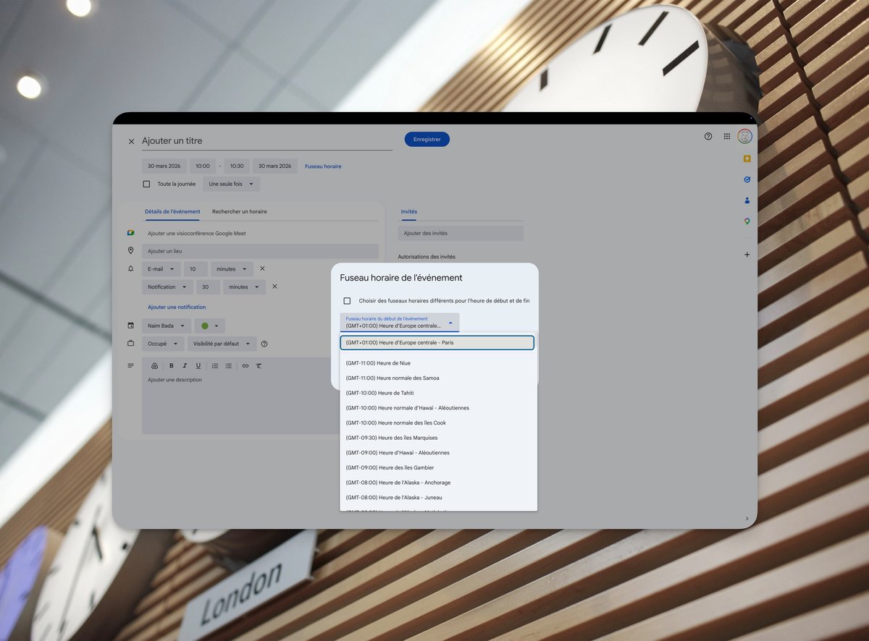Attach a file from Google Drive

click(x=154, y=365)
